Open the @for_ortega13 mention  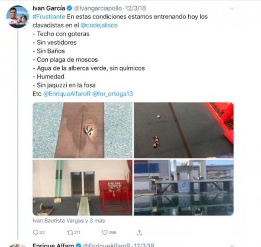click(x=112, y=94)
